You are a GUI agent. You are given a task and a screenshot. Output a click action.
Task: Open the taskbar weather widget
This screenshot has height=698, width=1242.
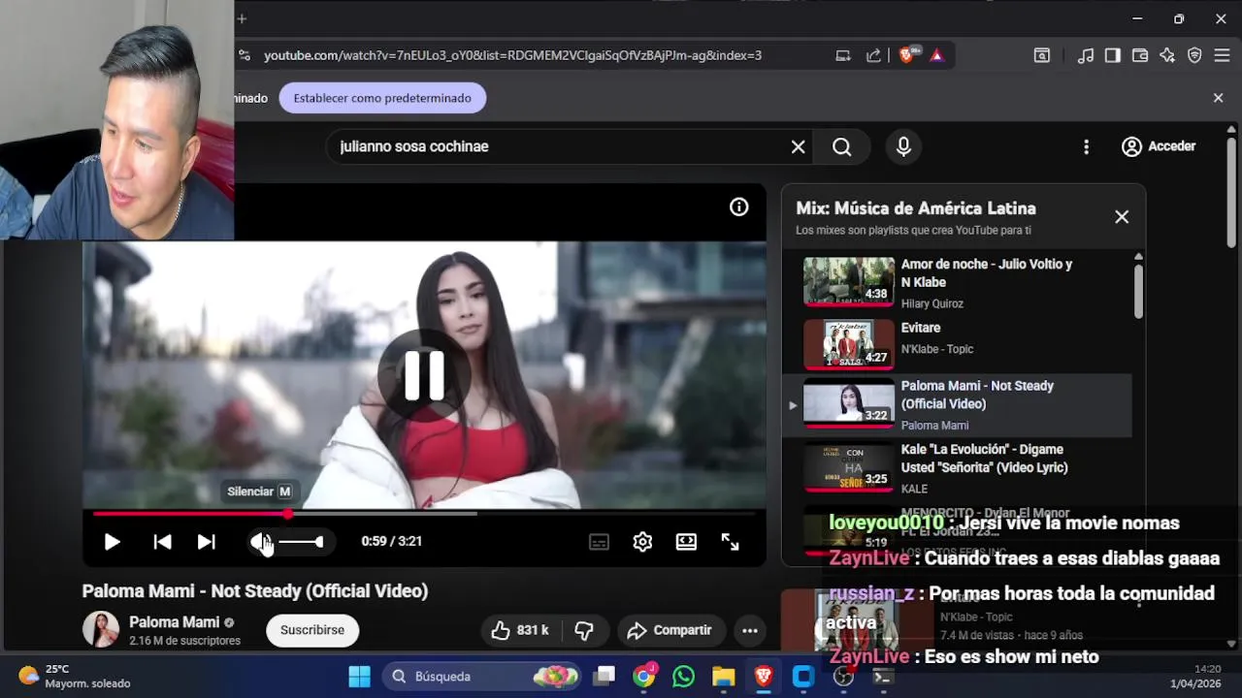pyautogui.click(x=74, y=677)
